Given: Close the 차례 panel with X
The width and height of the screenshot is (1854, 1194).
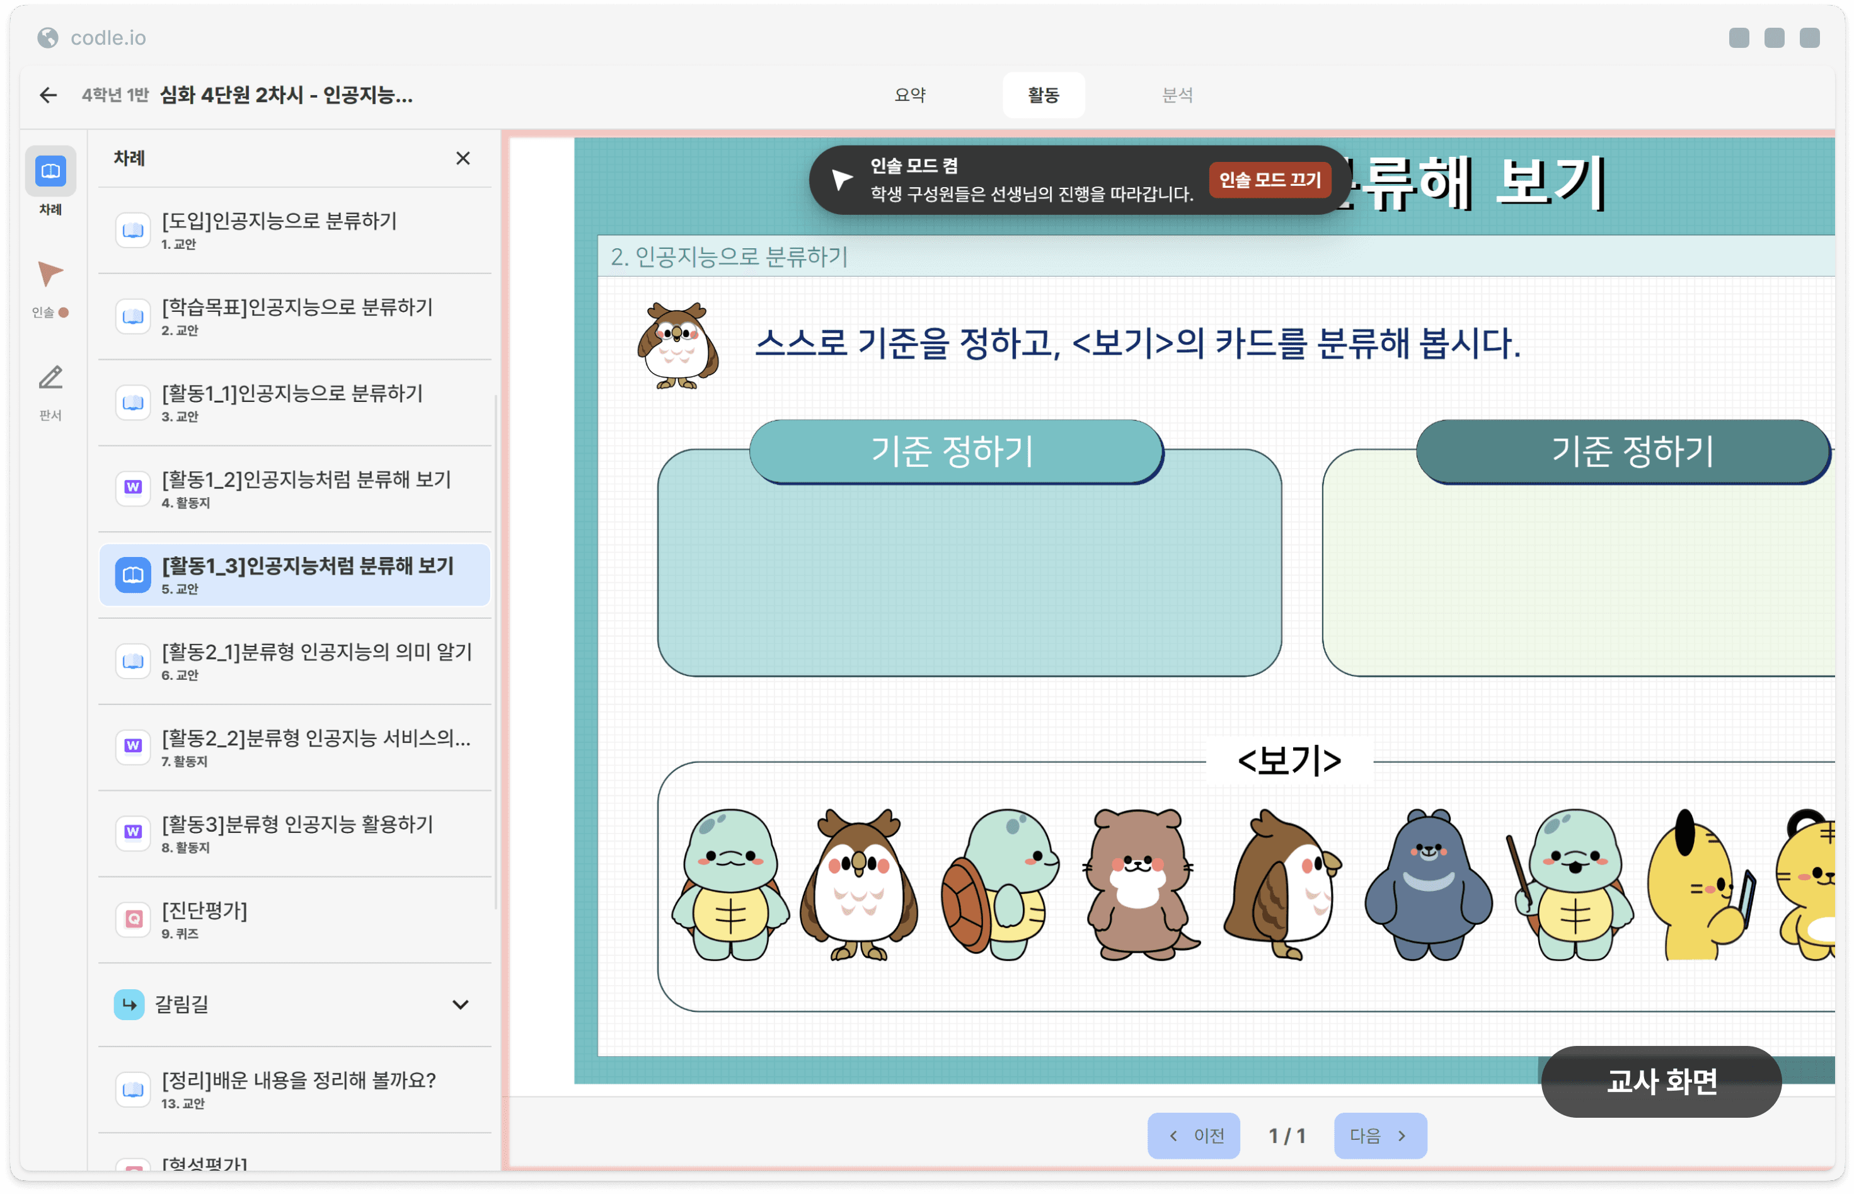Looking at the screenshot, I should (463, 158).
